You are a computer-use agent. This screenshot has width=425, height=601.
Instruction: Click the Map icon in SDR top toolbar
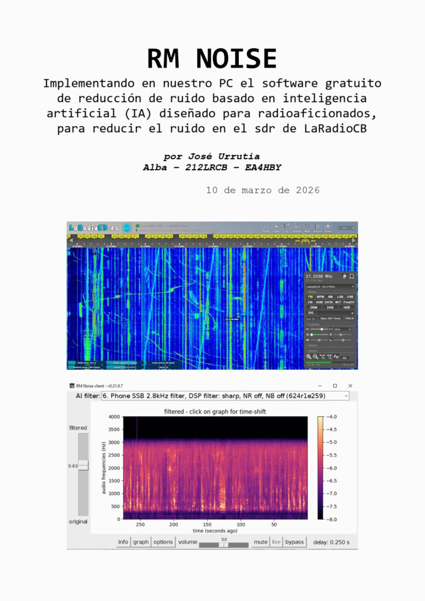tap(307, 227)
